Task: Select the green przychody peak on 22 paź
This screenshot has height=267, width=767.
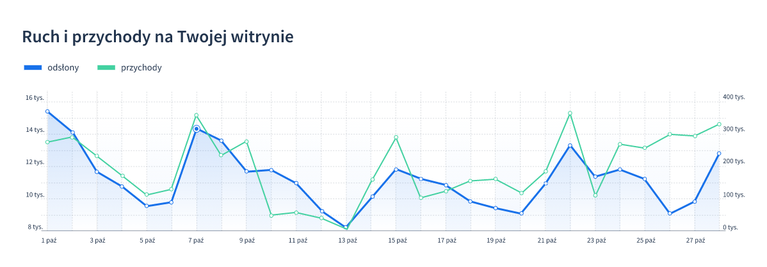Action: click(x=570, y=113)
